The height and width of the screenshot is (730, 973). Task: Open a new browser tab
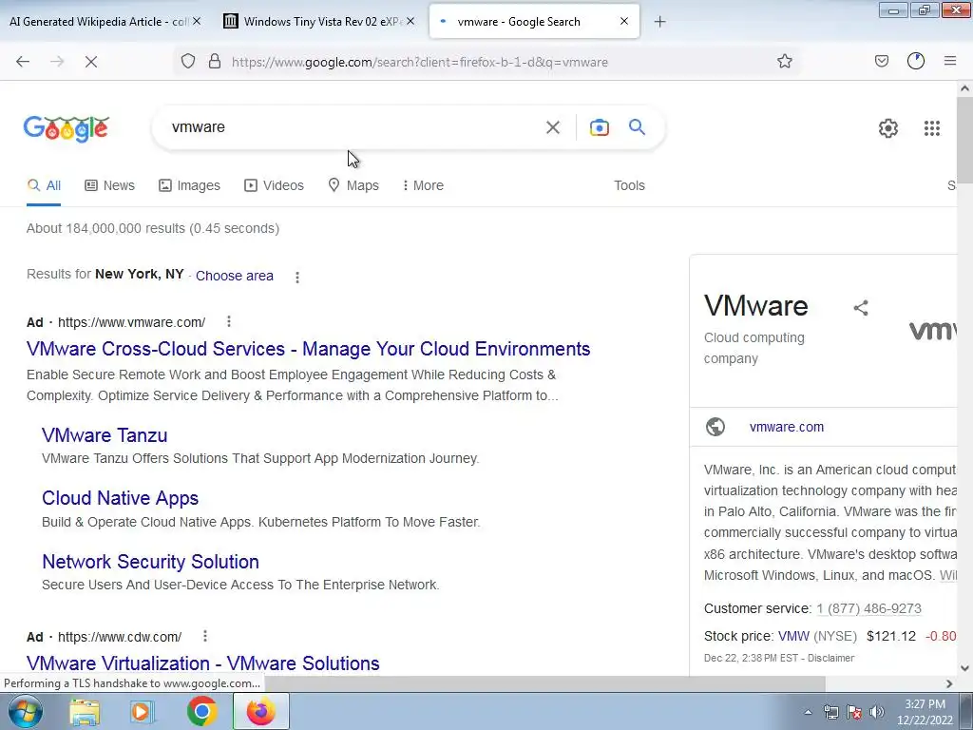coord(659,22)
